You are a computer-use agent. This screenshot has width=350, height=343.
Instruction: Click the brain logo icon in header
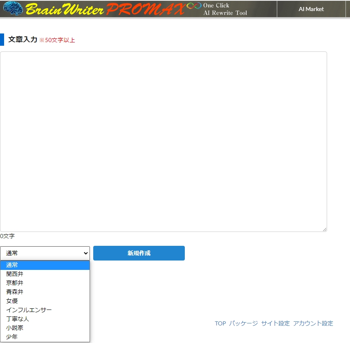tap(13, 9)
